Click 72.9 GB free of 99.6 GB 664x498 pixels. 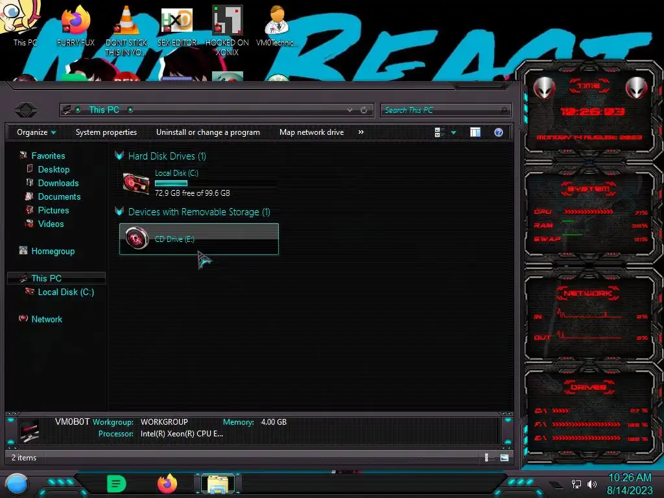click(192, 193)
